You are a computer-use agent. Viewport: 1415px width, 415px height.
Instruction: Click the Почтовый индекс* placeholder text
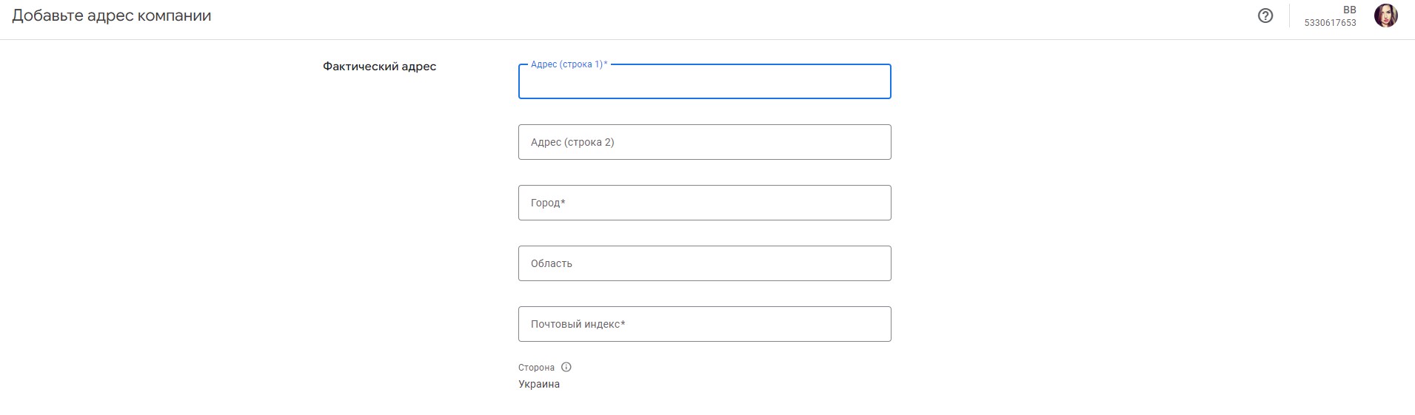tap(578, 324)
